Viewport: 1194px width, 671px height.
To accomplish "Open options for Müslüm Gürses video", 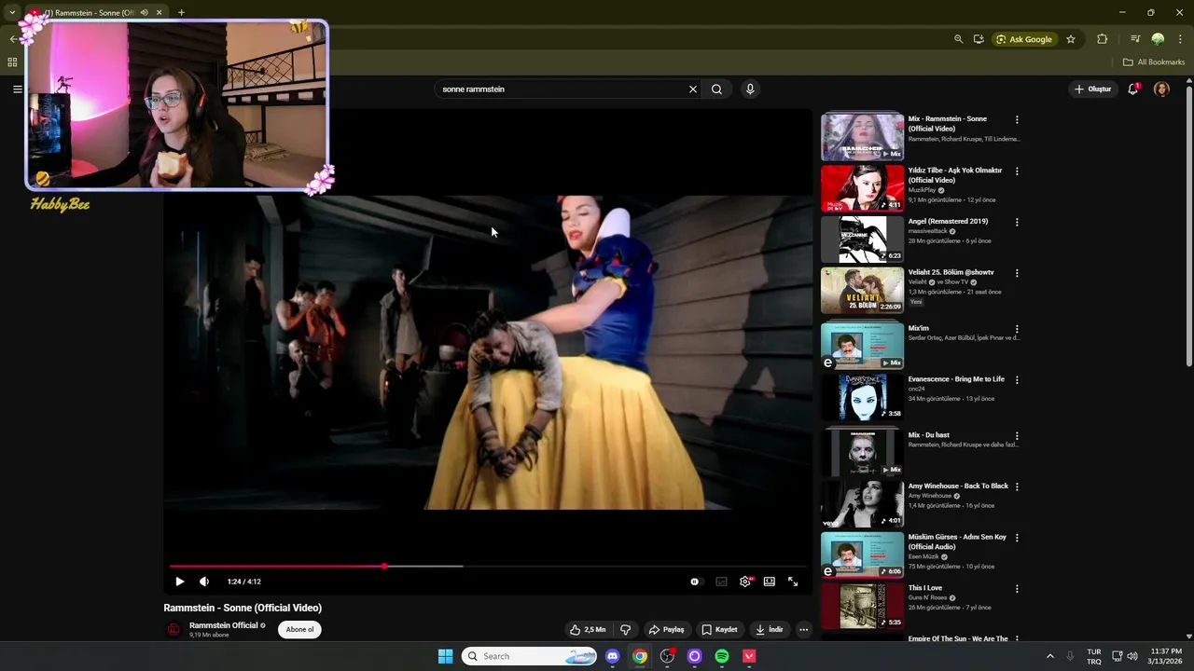I will pyautogui.click(x=1017, y=538).
